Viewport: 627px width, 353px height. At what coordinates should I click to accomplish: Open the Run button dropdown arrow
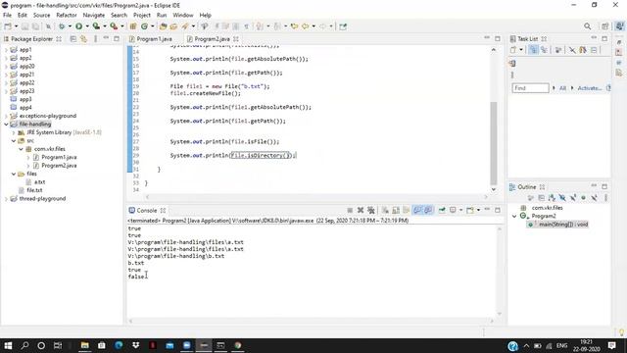[x=87, y=26]
